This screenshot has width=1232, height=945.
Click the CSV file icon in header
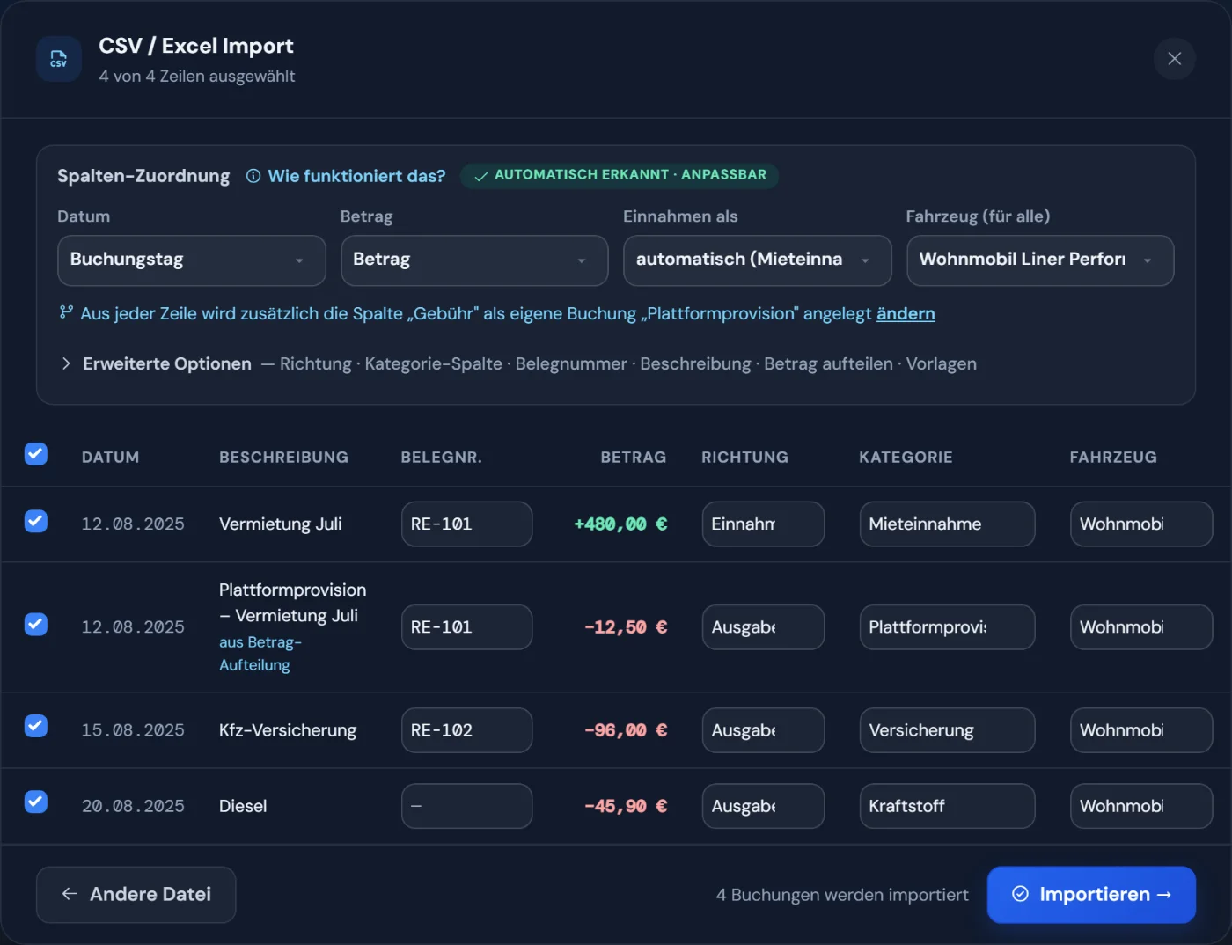click(58, 59)
